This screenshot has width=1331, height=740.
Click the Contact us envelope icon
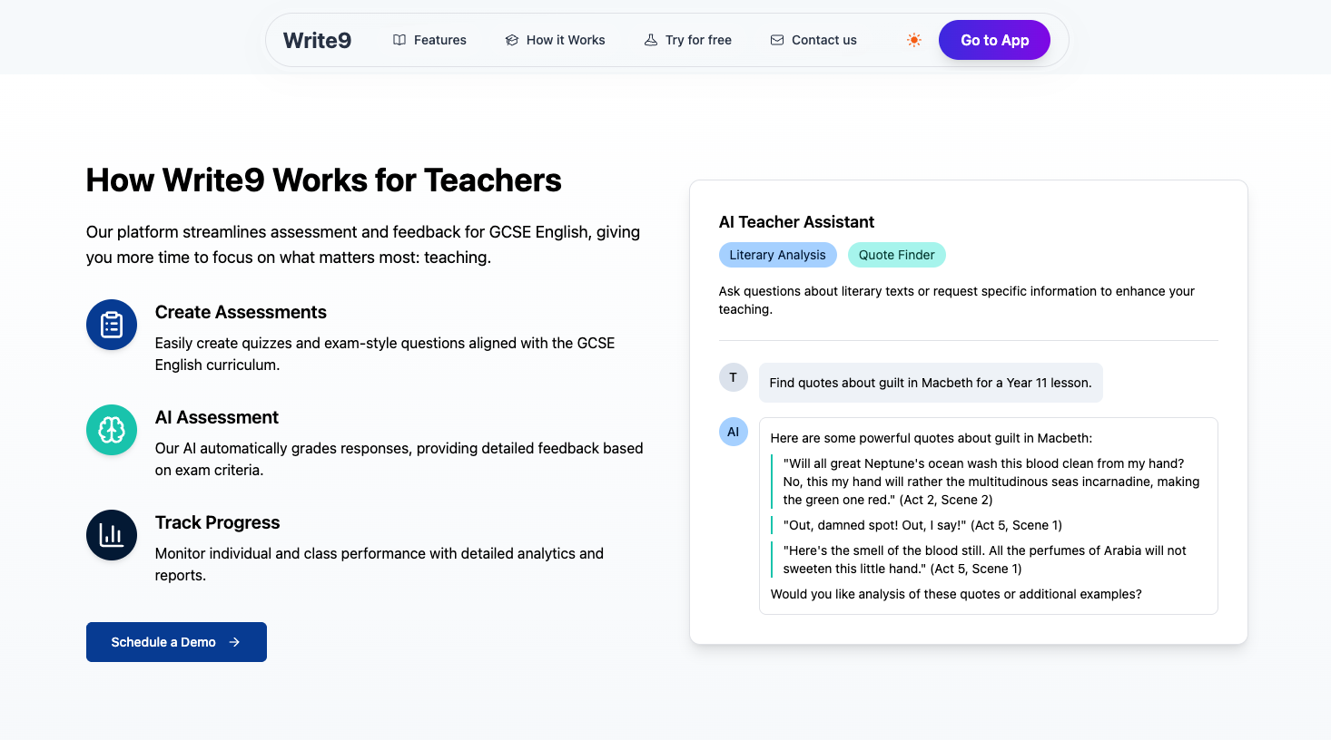[776, 40]
